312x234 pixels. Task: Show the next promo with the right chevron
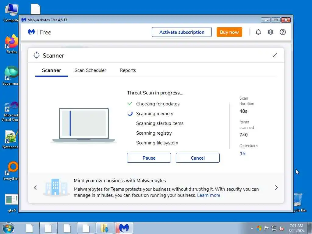pos(276,187)
